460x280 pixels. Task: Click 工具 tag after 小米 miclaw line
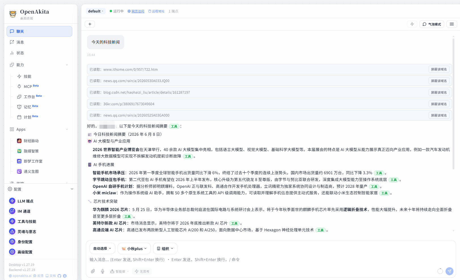pos(384,193)
